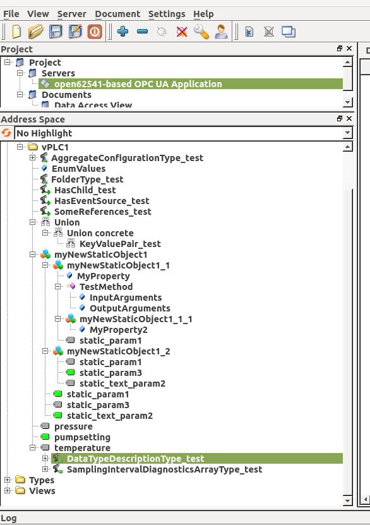Click the Save project floppy icon
Viewport: 370px width, 525px height.
coord(56,32)
